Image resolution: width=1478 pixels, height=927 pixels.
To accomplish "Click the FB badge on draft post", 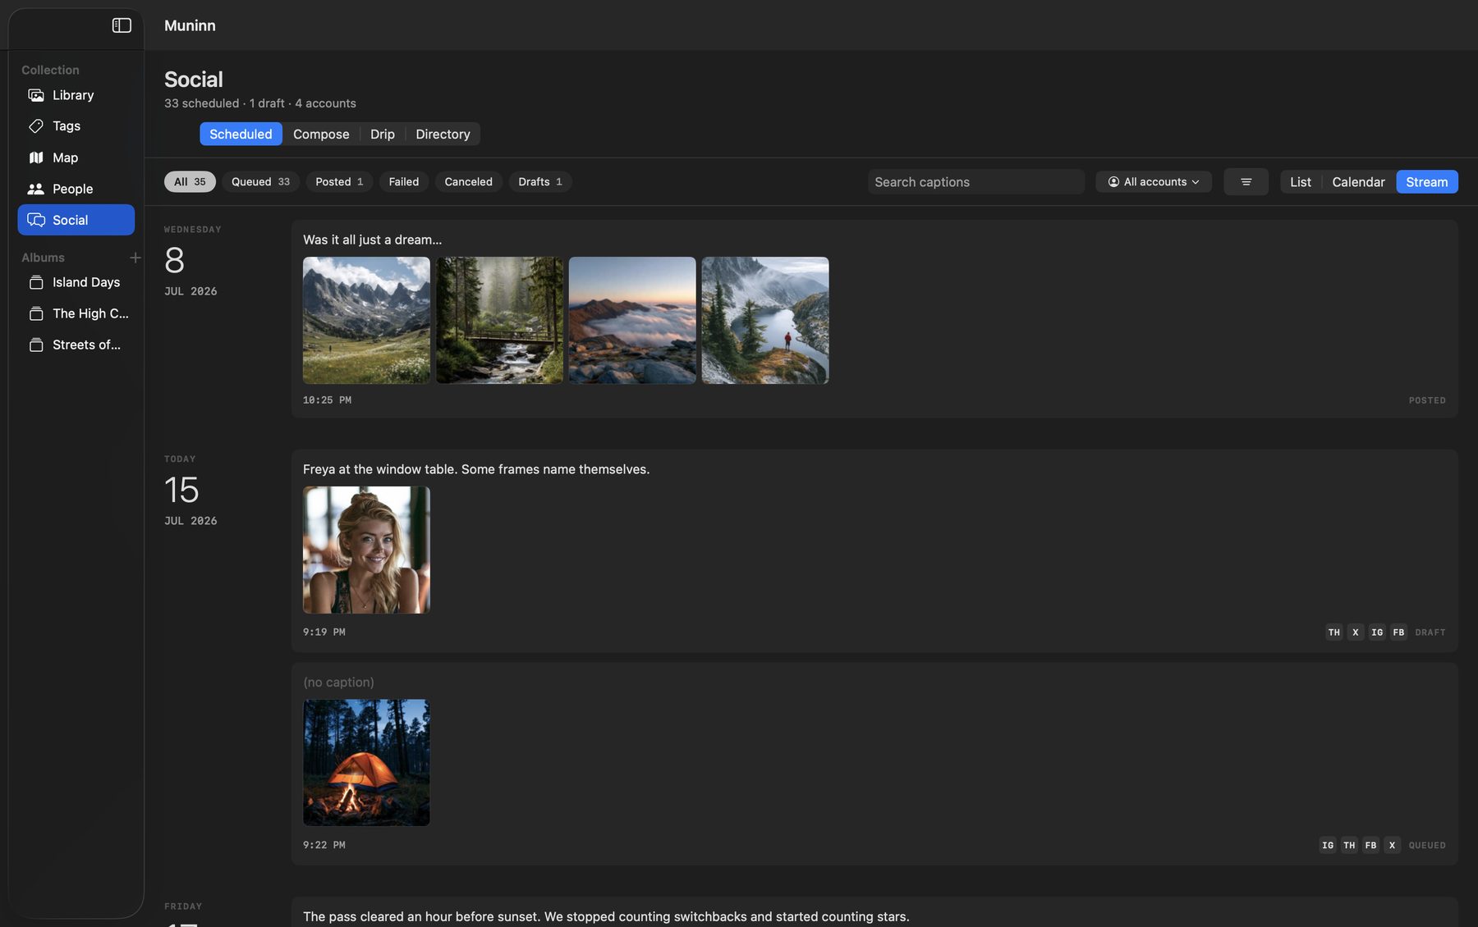I will [1398, 632].
